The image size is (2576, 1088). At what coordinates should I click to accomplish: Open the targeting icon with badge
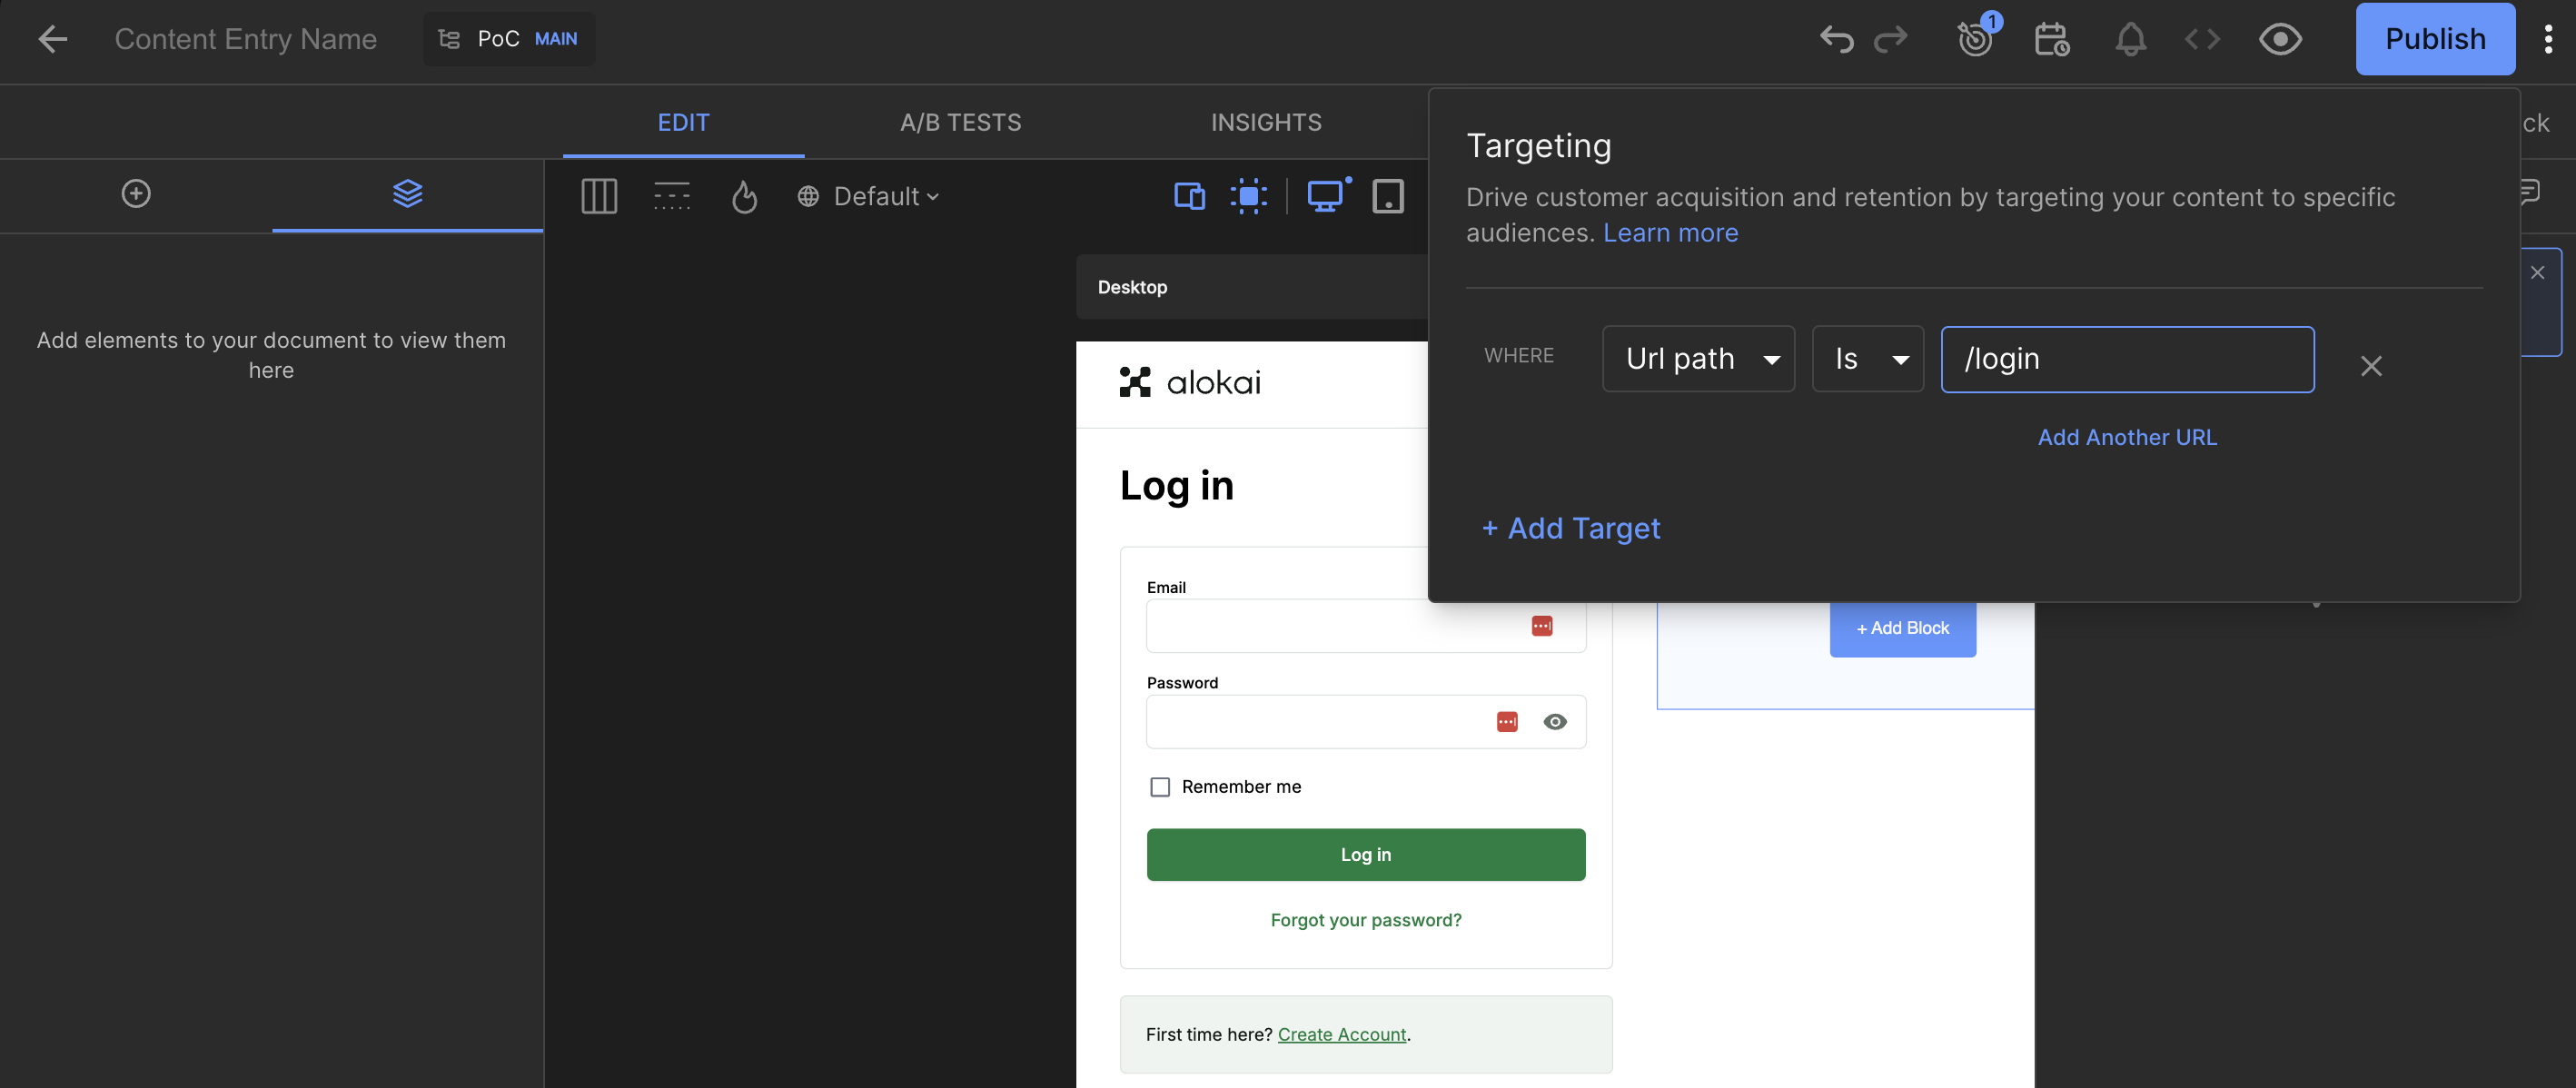[1976, 38]
